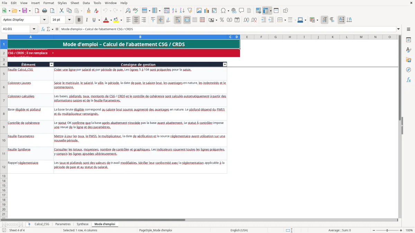This screenshot has width=415, height=233.
Task: Toggle Wrap Text
Action: pos(178,20)
